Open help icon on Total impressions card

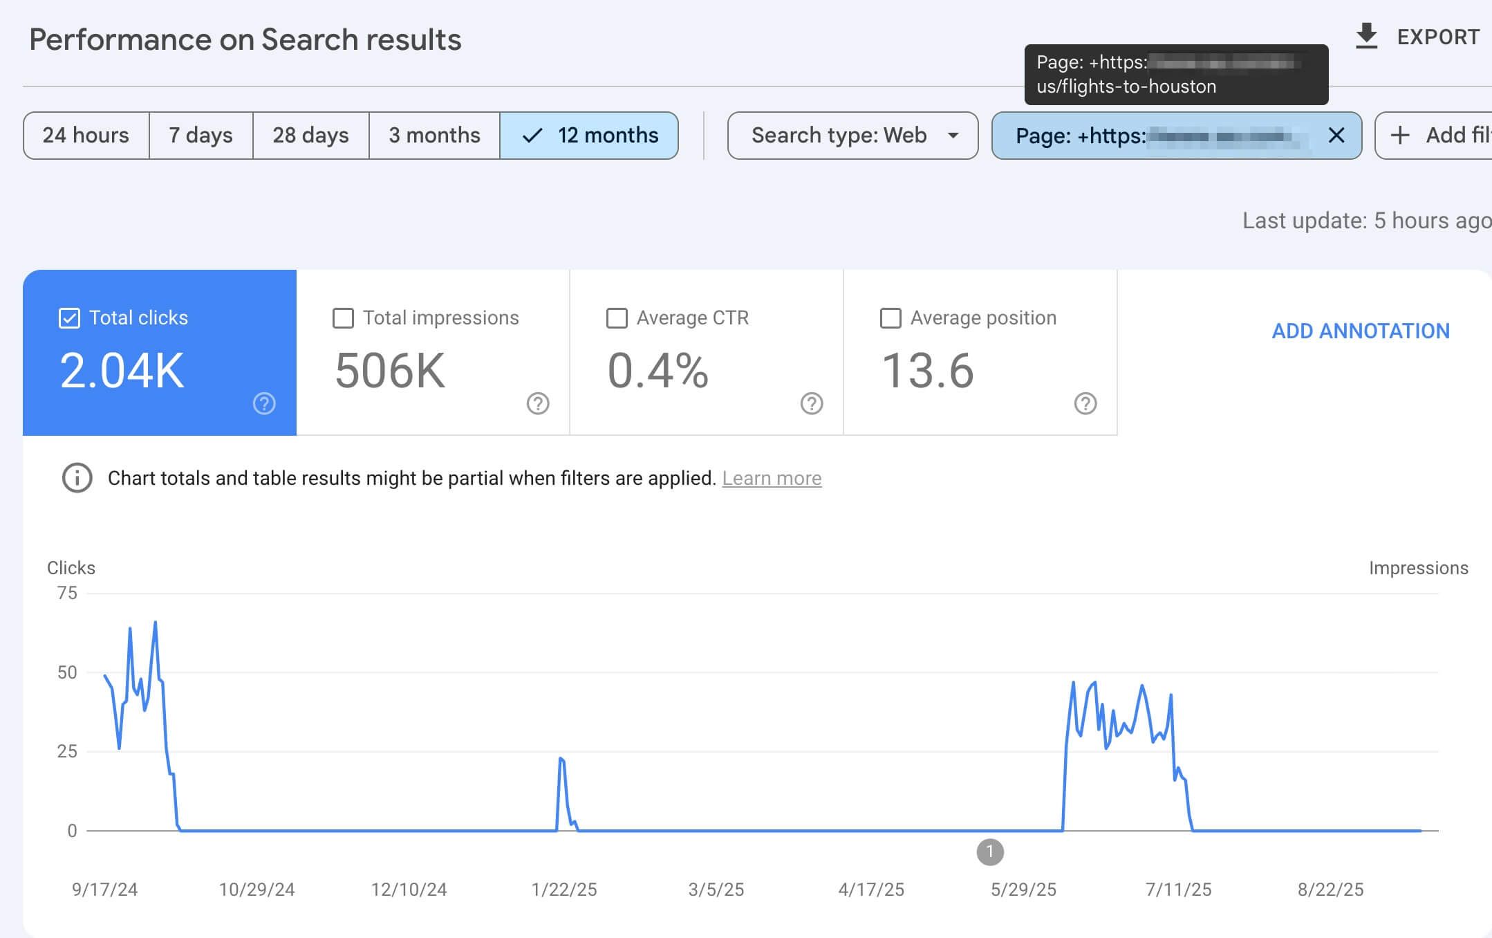coord(538,403)
